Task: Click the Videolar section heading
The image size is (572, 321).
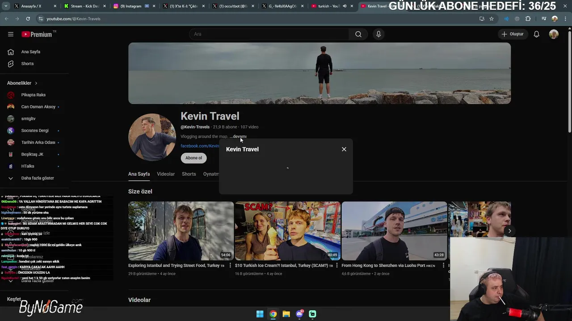Action: pyautogui.click(x=139, y=300)
